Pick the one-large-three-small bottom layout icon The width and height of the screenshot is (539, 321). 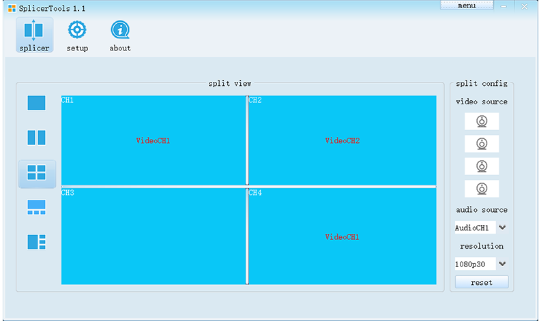pyautogui.click(x=36, y=207)
